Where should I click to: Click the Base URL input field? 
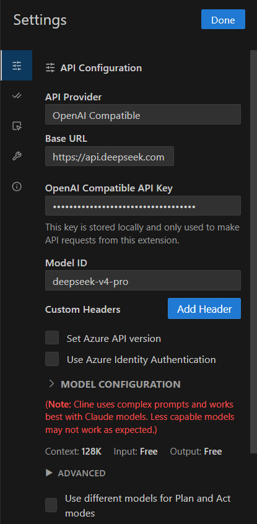point(110,156)
